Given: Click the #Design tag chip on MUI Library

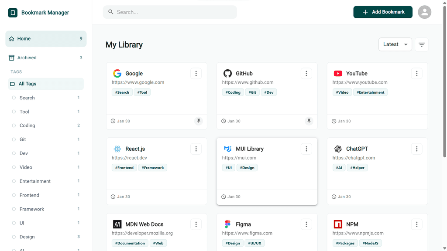Looking at the screenshot, I should click(247, 168).
